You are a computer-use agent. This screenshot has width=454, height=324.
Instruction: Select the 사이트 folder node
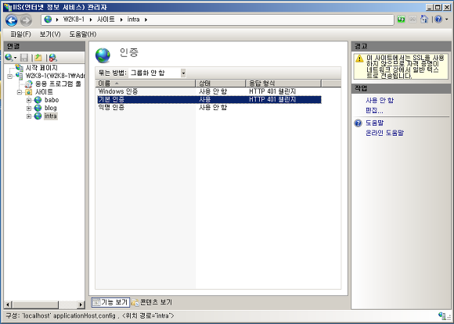44,92
